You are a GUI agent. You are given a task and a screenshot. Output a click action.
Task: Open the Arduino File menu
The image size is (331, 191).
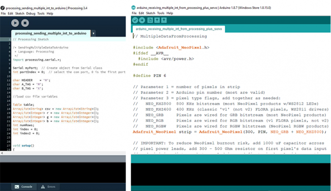(x=134, y=13)
